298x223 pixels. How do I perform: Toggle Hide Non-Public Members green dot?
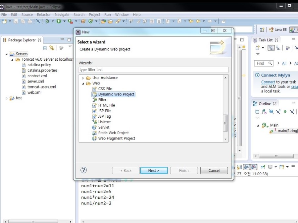pos(285,112)
